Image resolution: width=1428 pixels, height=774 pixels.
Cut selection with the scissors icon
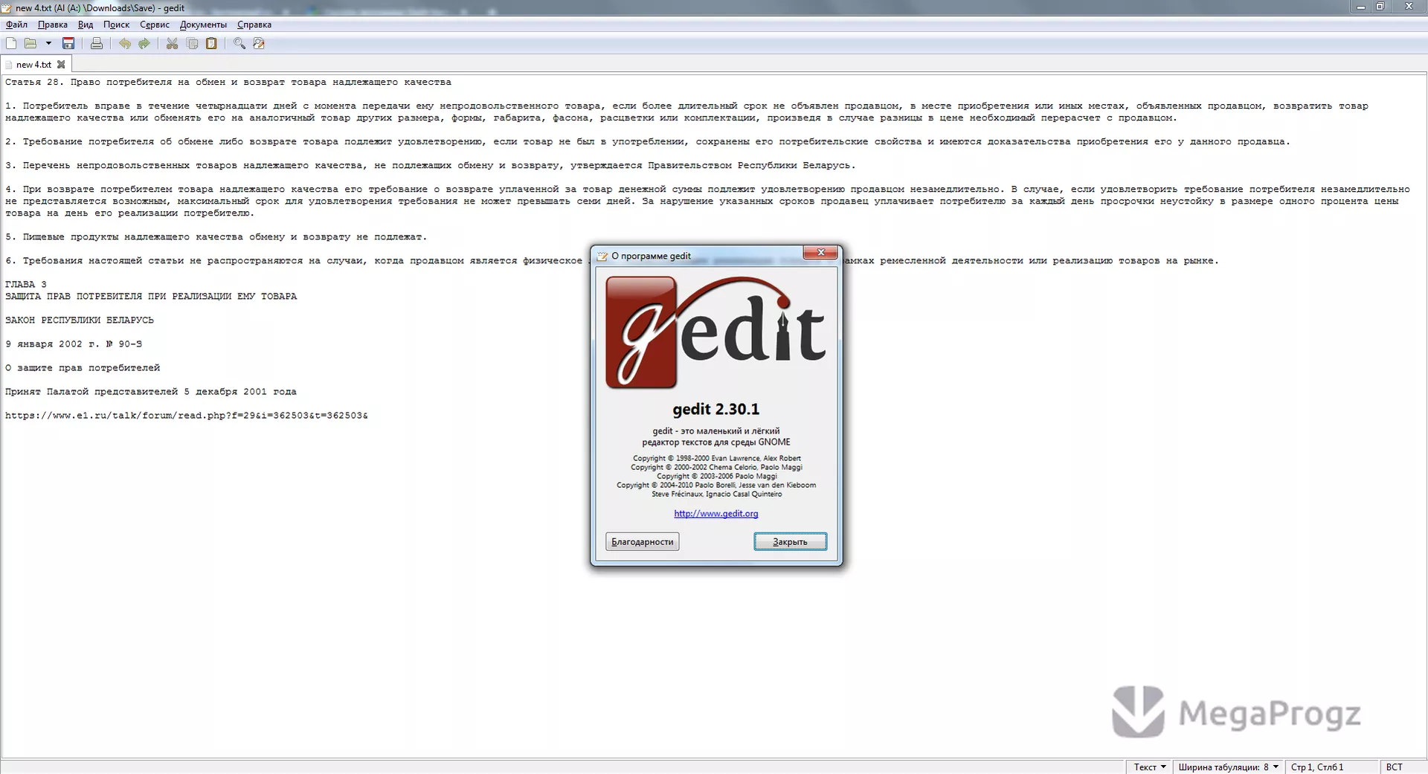[x=173, y=44]
